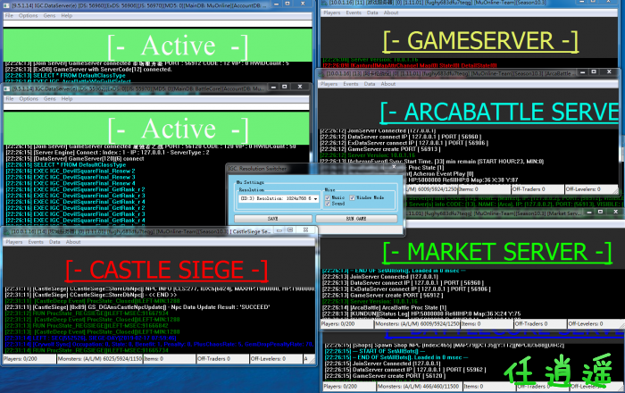Click the Active banner in BattleCore DataServer
Image resolution: width=625 pixels, height=393 pixels.
coord(156,129)
